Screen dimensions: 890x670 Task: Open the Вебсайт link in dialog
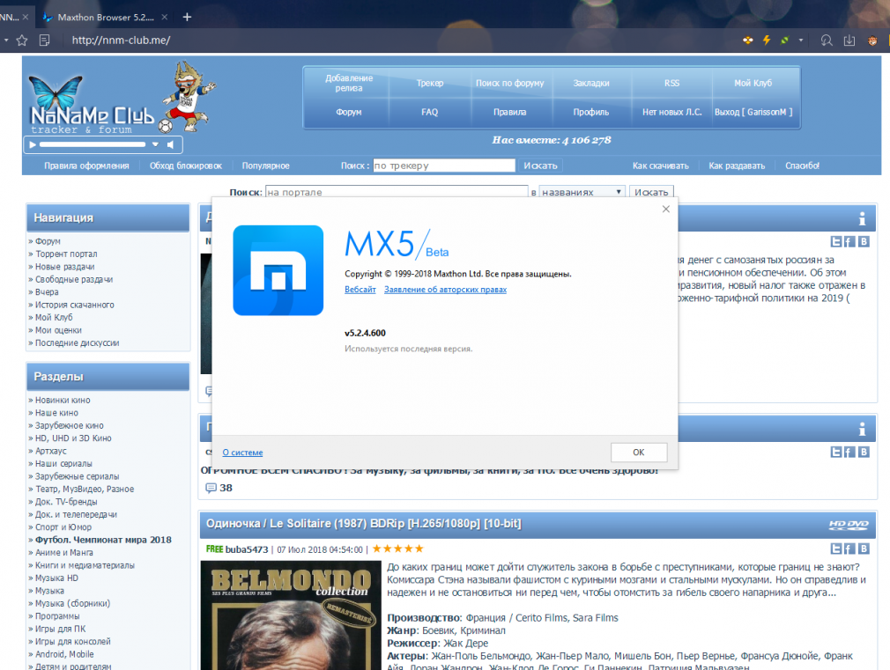point(360,290)
